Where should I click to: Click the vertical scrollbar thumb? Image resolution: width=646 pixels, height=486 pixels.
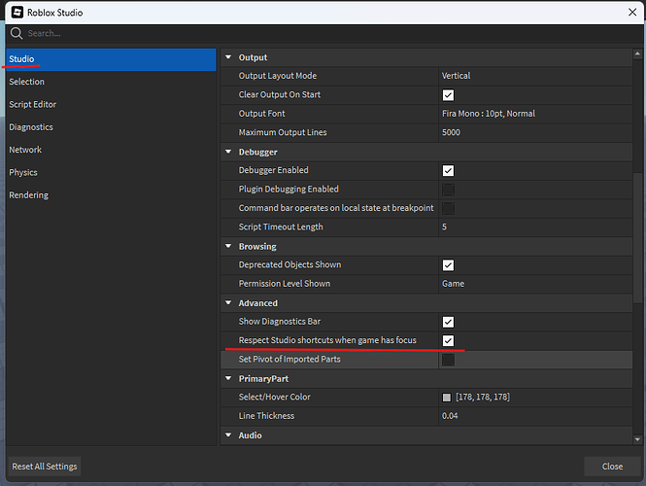637,239
